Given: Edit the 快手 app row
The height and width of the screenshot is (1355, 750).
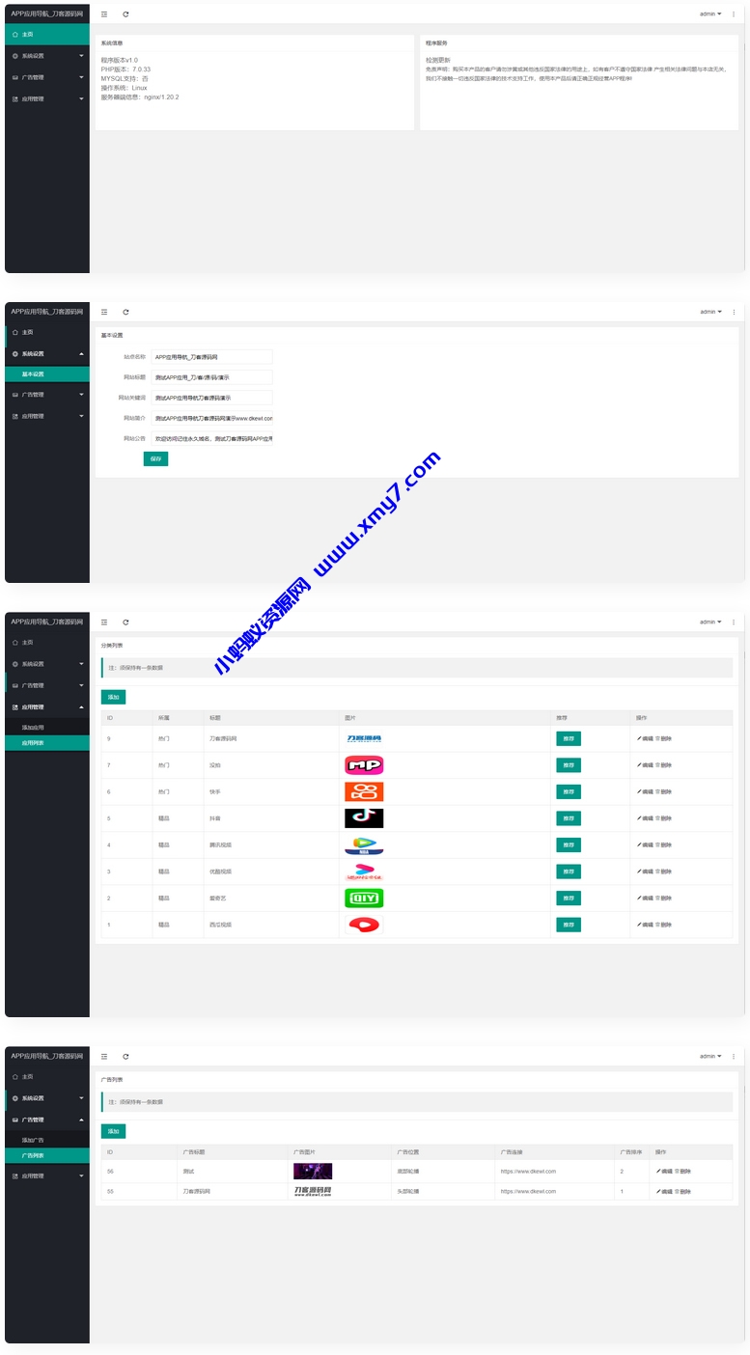Looking at the screenshot, I should pyautogui.click(x=644, y=791).
